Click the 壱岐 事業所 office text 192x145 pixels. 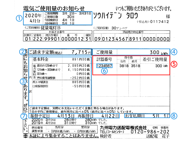(x=160, y=128)
